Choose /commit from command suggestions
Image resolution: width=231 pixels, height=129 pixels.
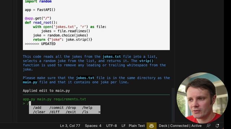point(56,107)
